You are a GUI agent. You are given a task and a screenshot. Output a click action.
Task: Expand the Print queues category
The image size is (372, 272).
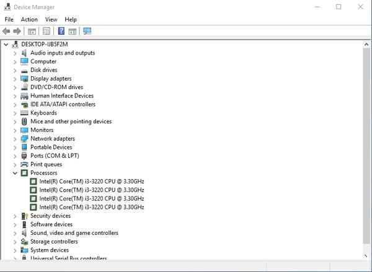click(15, 165)
